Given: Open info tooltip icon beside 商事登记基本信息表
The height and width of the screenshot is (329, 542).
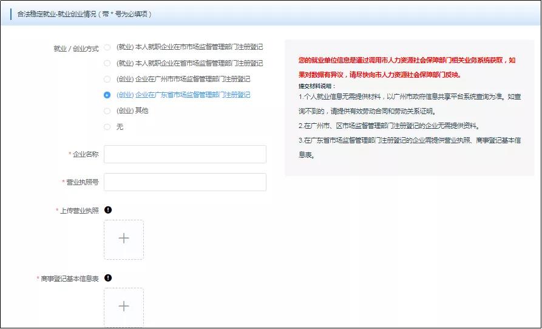Looking at the screenshot, I should pyautogui.click(x=108, y=278).
